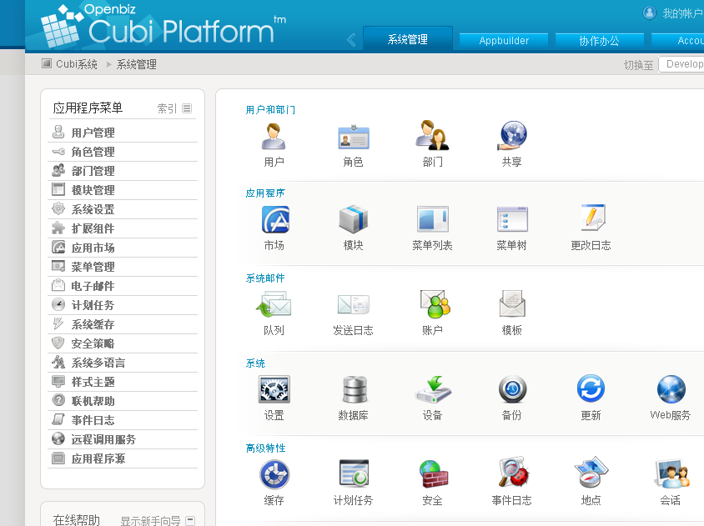
Task: Open the Develop dropdown next to 切换至
Action: 681,64
